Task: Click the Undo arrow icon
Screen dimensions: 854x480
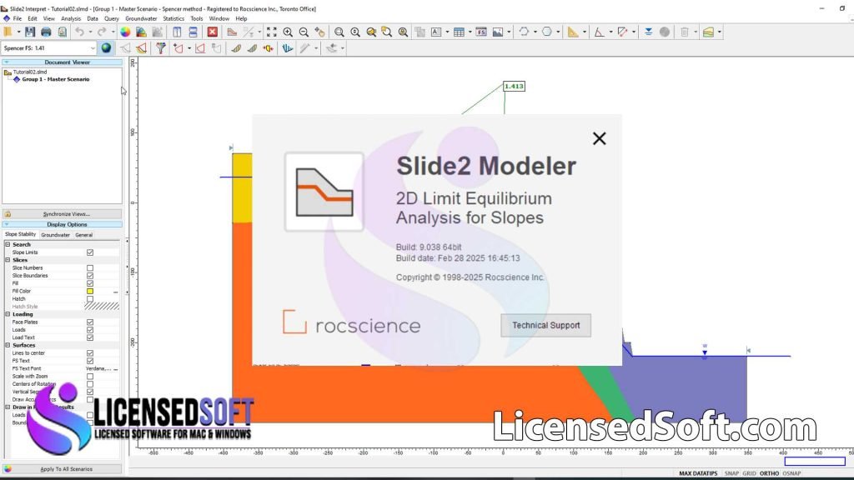Action: (x=79, y=32)
